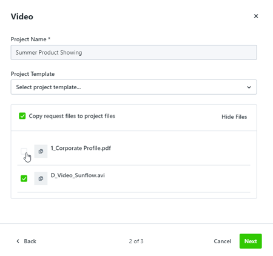Open the Project Template dropdown
Image resolution: width=273 pixels, height=256 pixels.
[133, 87]
